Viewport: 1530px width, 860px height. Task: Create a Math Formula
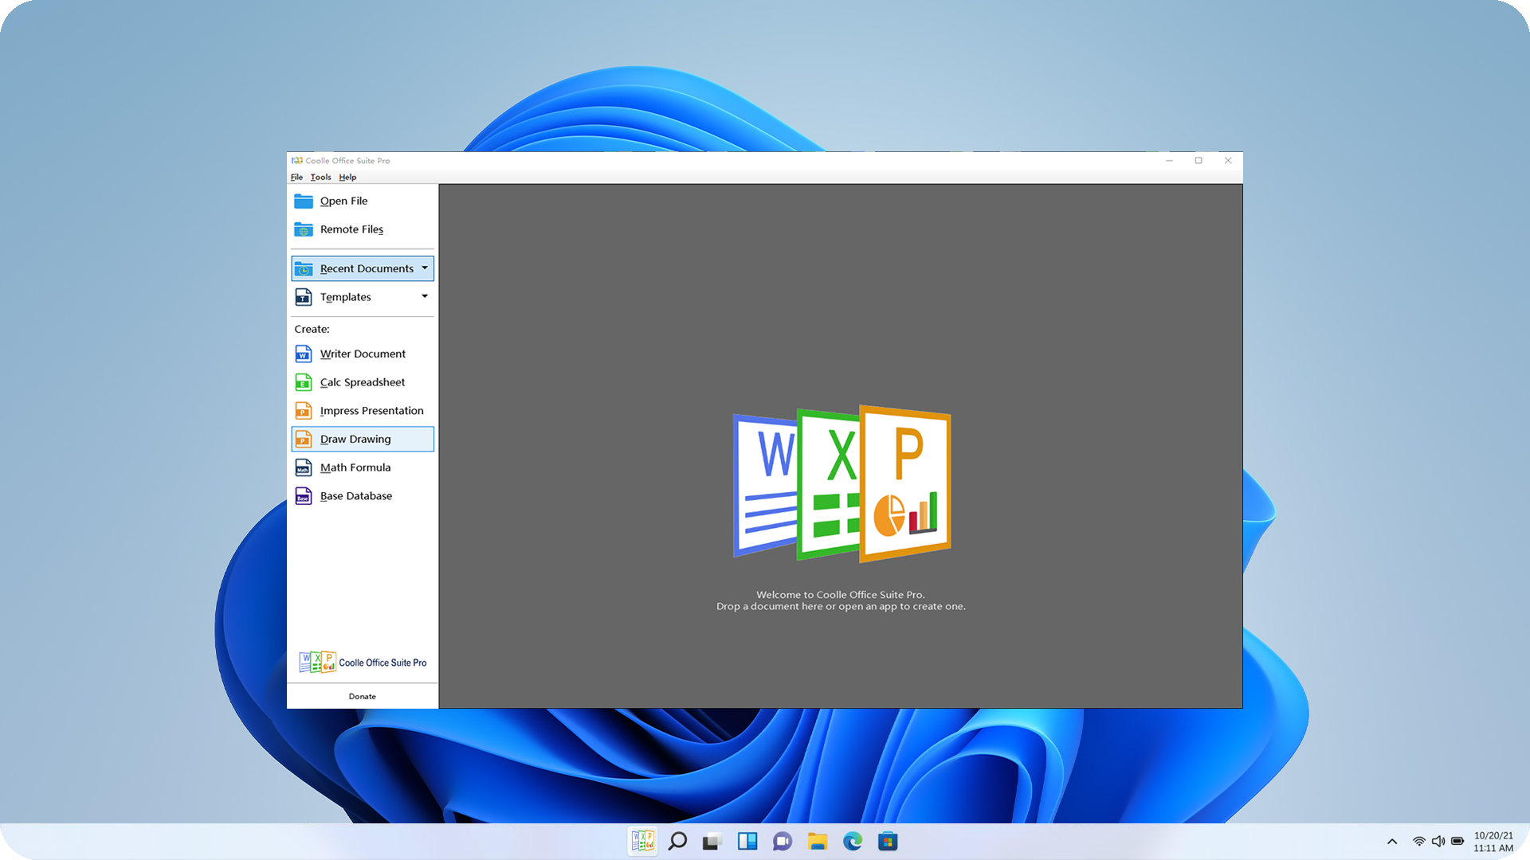tap(355, 467)
